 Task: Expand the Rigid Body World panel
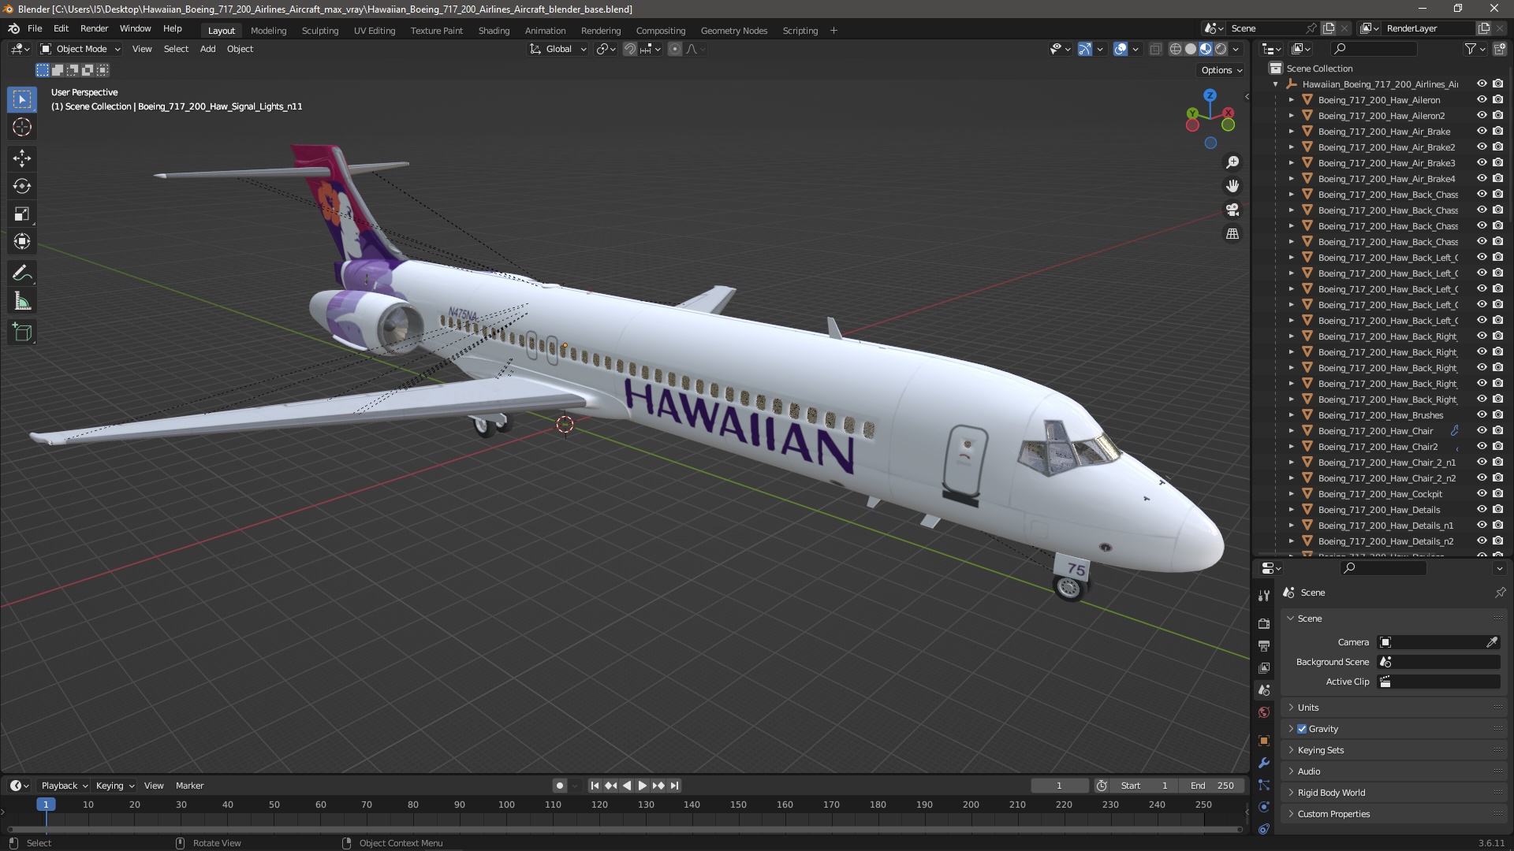[1331, 793]
